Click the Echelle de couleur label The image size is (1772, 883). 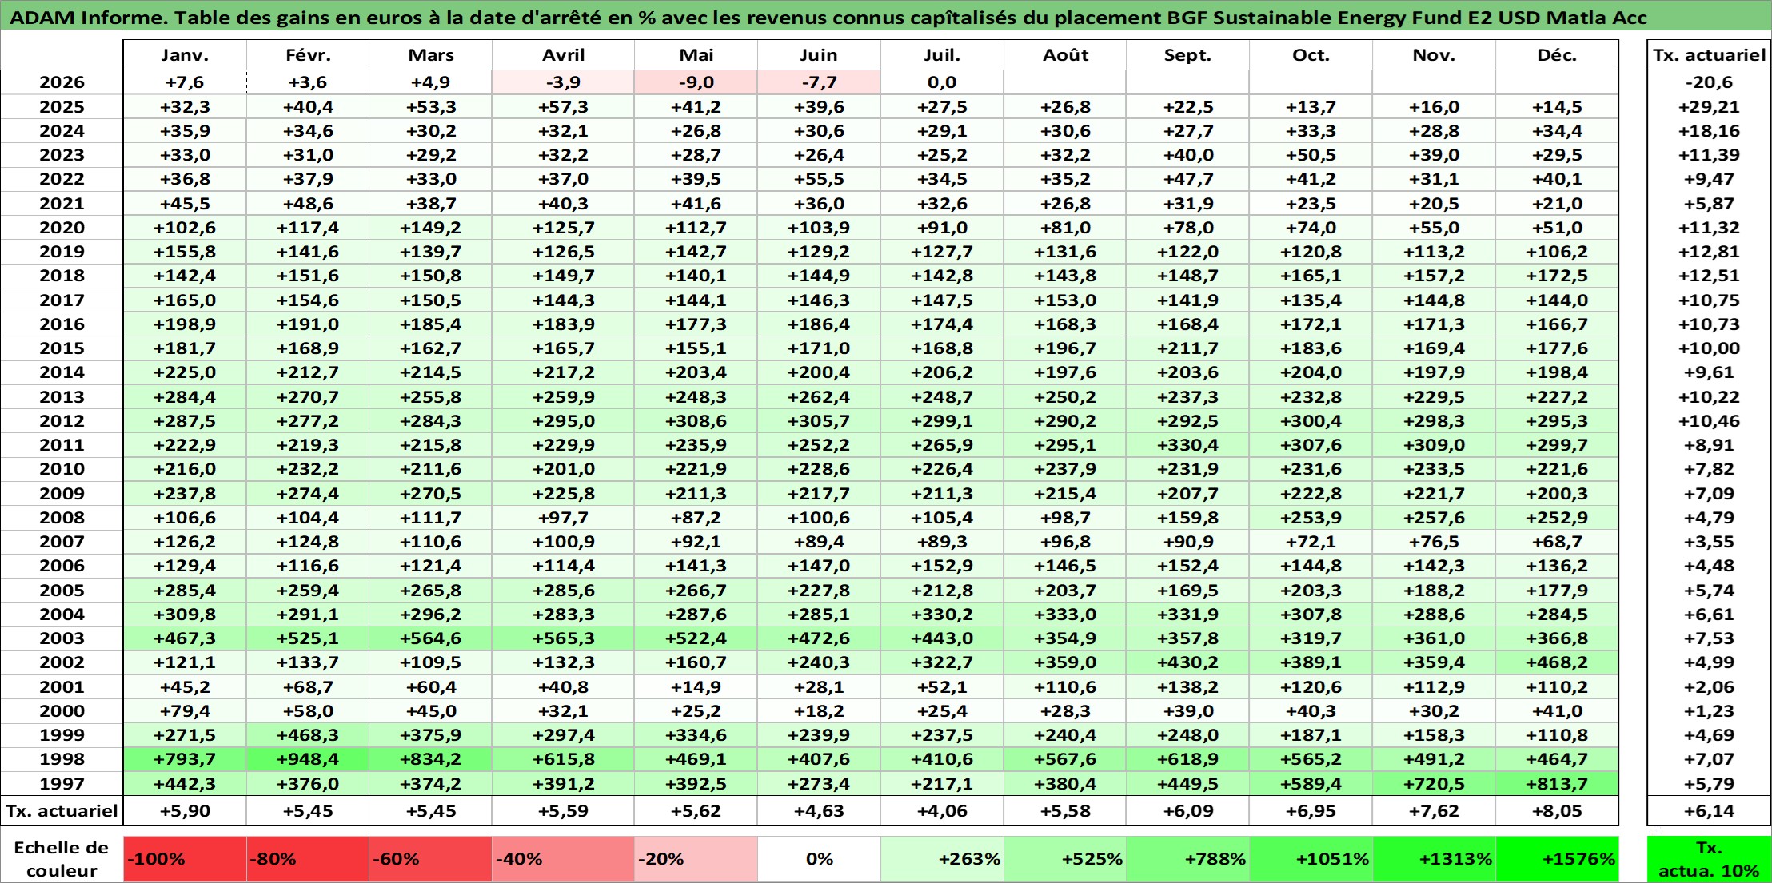[62, 859]
